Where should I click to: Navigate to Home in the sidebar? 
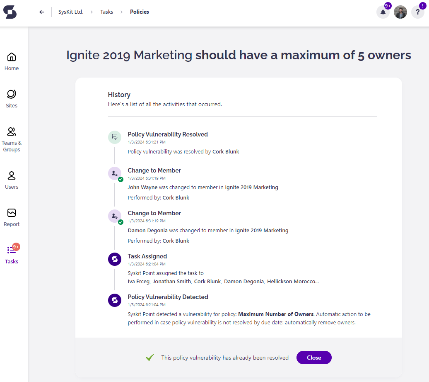[x=12, y=61]
